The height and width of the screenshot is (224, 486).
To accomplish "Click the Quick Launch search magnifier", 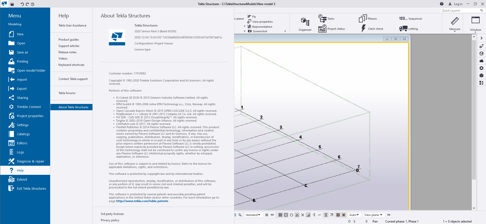I will (x=481, y=10).
